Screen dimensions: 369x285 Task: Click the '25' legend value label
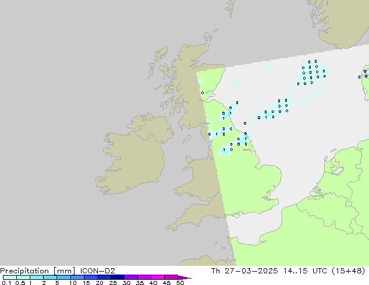tap(113, 283)
